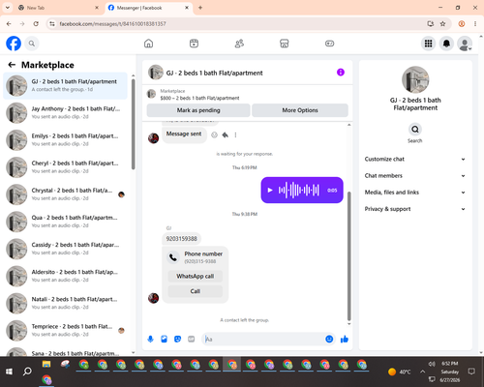Click the chat messages scrollbar
Image resolution: width=484 pixels, height=387 pixels.
tap(348, 256)
